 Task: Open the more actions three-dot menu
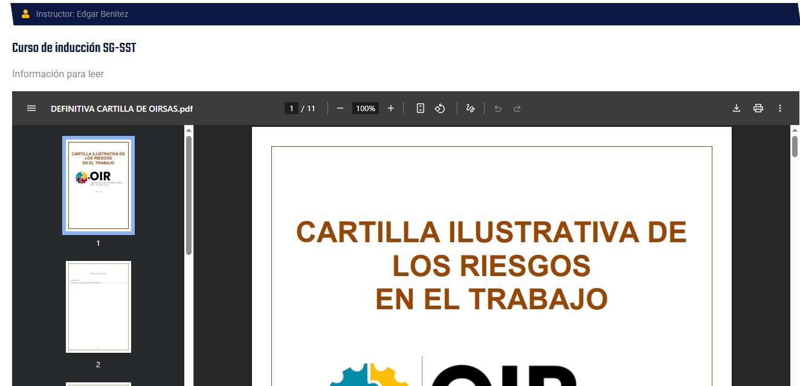point(779,108)
